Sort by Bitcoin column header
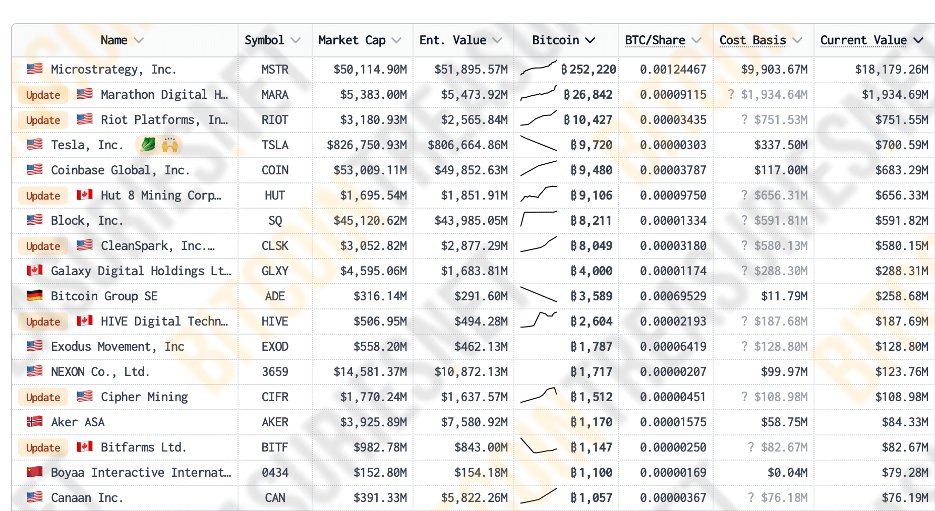The image size is (935, 511). (563, 40)
